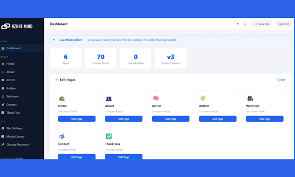This screenshot has width=295, height=177.
Task: Click the Content Version stat card
Action: pos(170,58)
